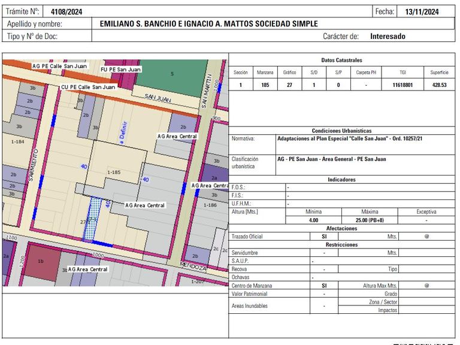Viewport: 460px width, 345px height.
Task: Select the Carácter de Interesado field
Action: pos(388,37)
